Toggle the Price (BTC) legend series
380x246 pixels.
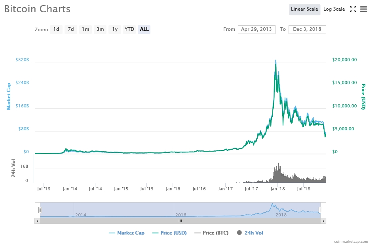[x=211, y=233]
